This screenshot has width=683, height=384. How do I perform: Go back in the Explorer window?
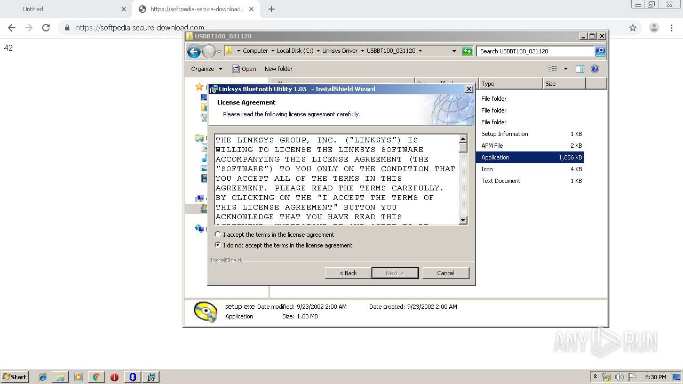pyautogui.click(x=194, y=51)
